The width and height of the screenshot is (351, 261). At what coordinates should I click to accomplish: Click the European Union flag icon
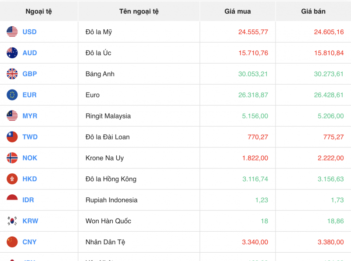coord(12,95)
